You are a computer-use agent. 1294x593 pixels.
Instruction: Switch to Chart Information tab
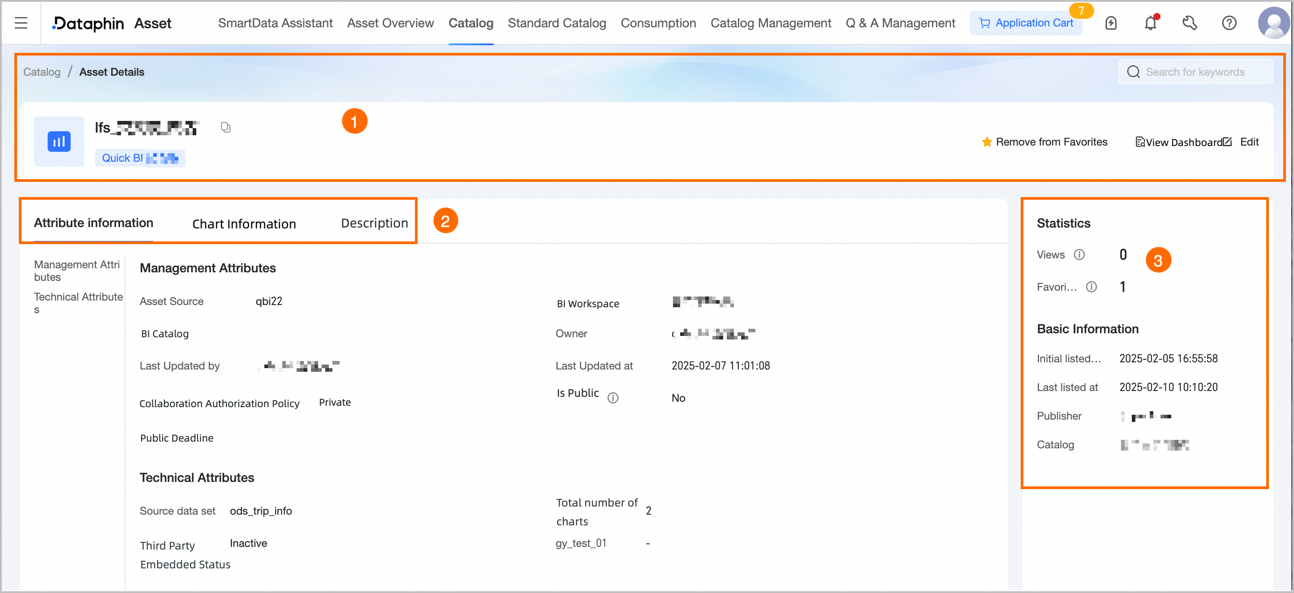(244, 223)
